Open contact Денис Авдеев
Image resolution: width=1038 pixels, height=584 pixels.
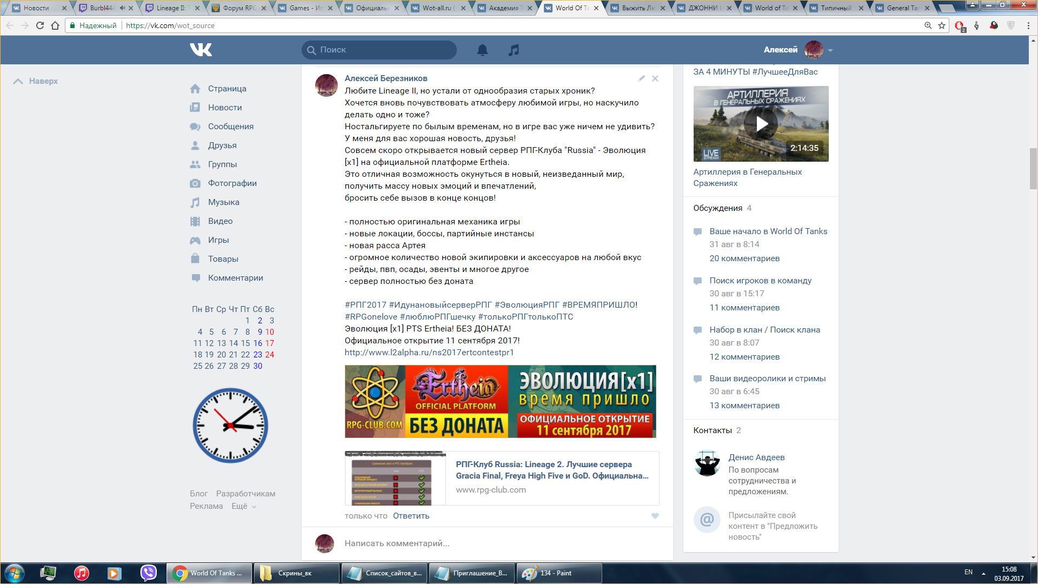click(x=756, y=457)
